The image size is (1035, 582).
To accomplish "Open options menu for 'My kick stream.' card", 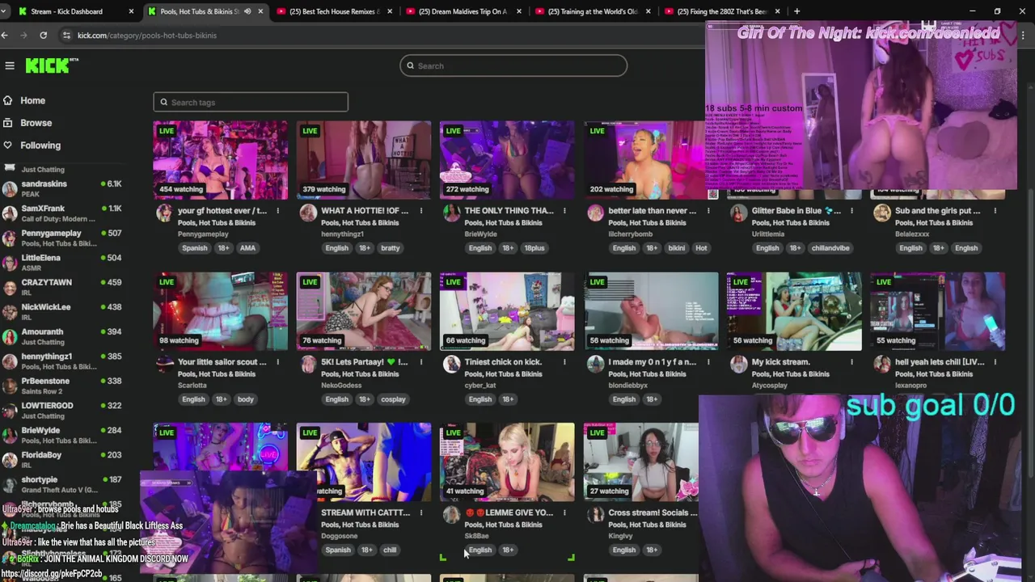I will (x=851, y=362).
